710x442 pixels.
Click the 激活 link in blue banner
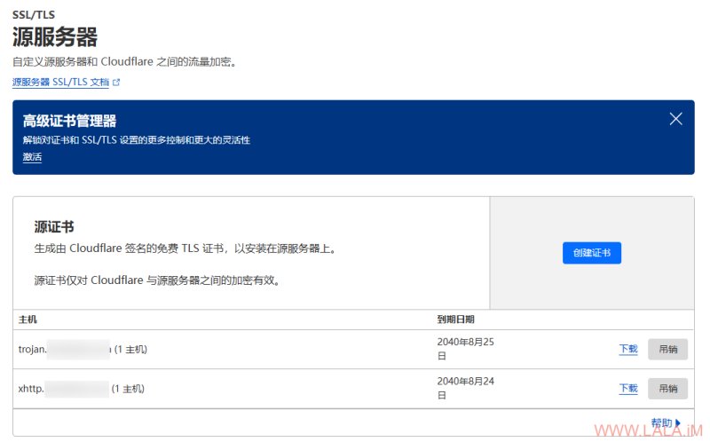pos(32,157)
